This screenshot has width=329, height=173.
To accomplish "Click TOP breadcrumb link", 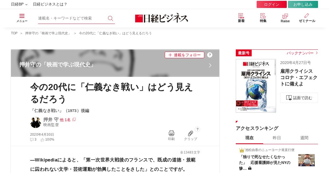I will 14,33.
